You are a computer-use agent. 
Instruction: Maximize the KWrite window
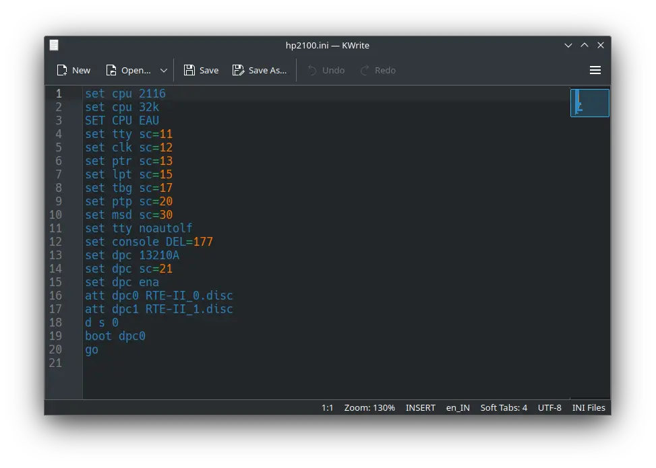[584, 45]
